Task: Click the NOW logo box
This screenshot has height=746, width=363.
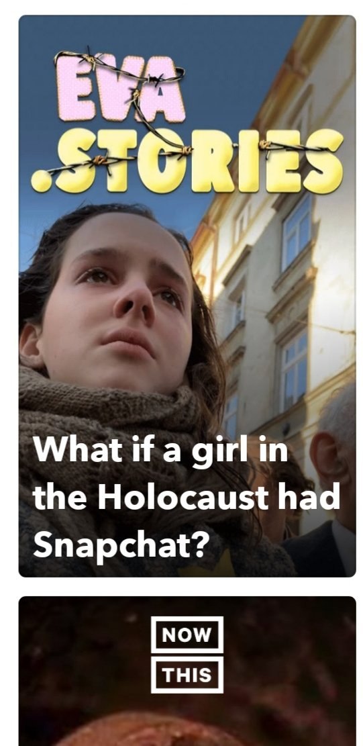Action: pyautogui.click(x=187, y=634)
